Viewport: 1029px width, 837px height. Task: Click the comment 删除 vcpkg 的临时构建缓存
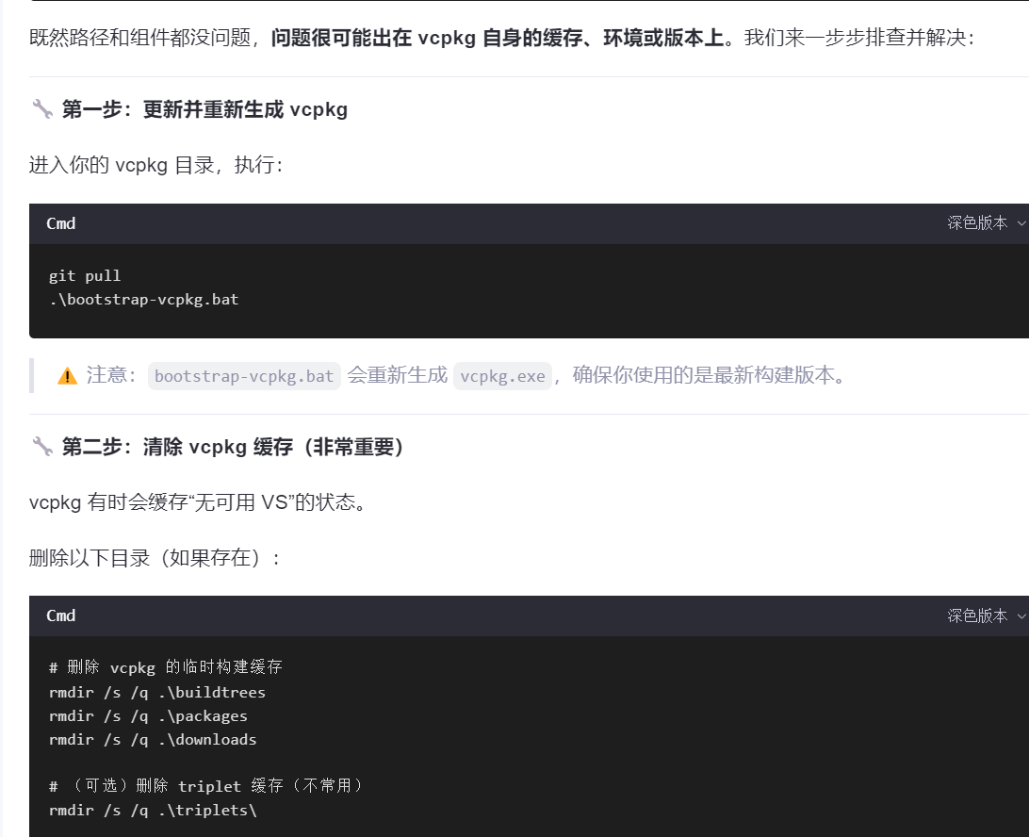(x=166, y=667)
